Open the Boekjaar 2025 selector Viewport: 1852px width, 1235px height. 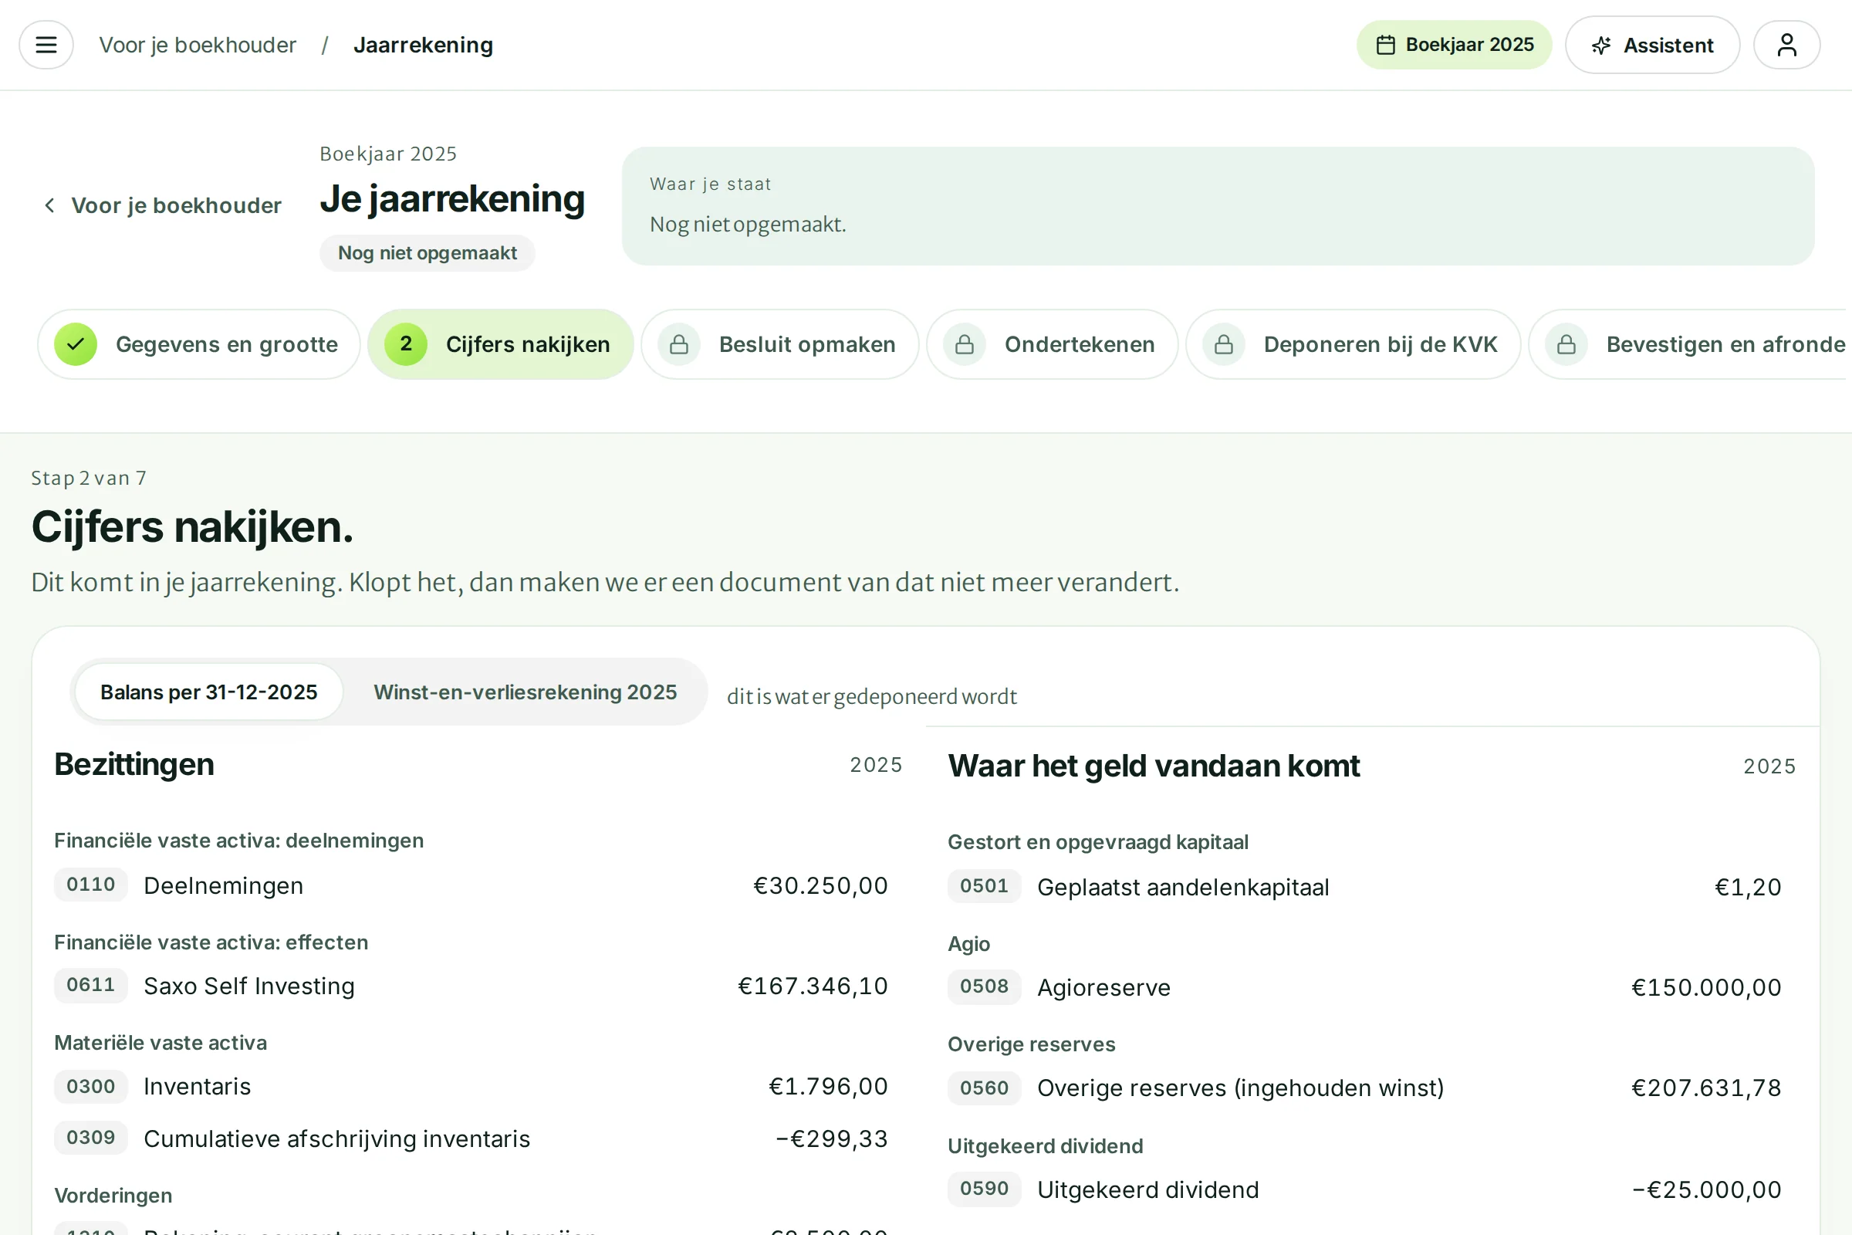[x=1454, y=45]
